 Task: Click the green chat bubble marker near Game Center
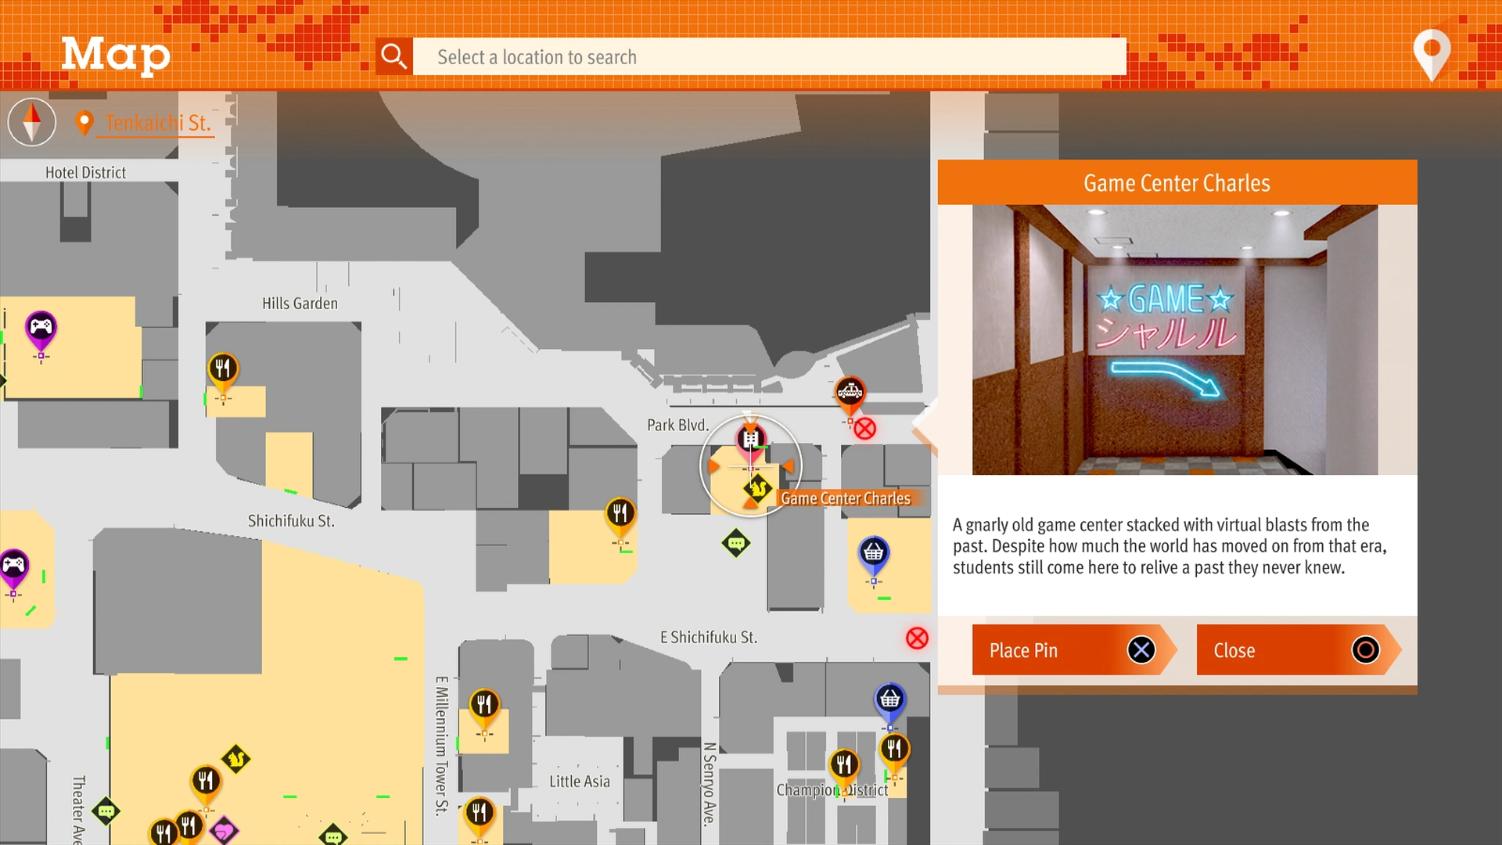click(x=736, y=543)
